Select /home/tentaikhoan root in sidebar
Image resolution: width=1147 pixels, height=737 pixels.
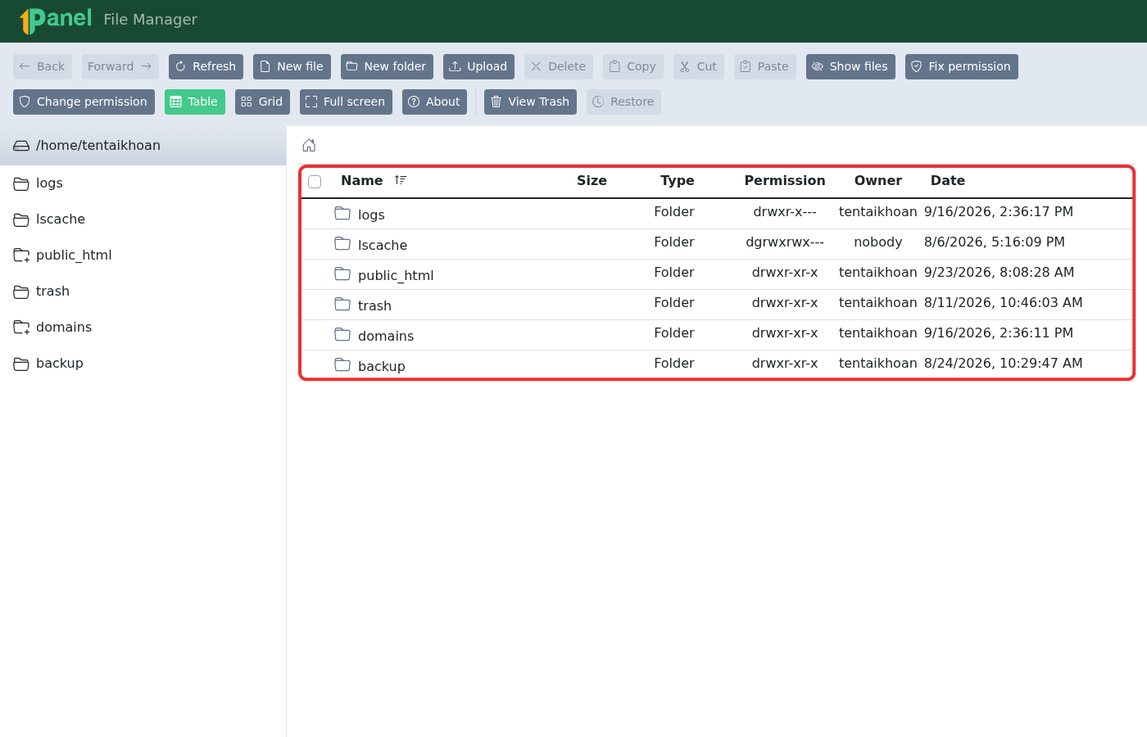click(143, 146)
